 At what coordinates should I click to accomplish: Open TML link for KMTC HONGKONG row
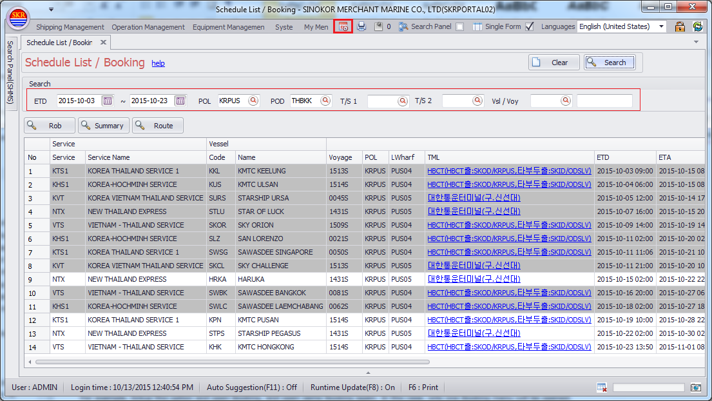tap(509, 347)
